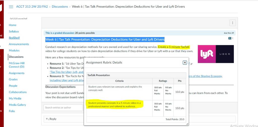This screenshot has width=258, height=127.
Task: Close the Assignment Rubric Details dialog
Action: pos(185,63)
